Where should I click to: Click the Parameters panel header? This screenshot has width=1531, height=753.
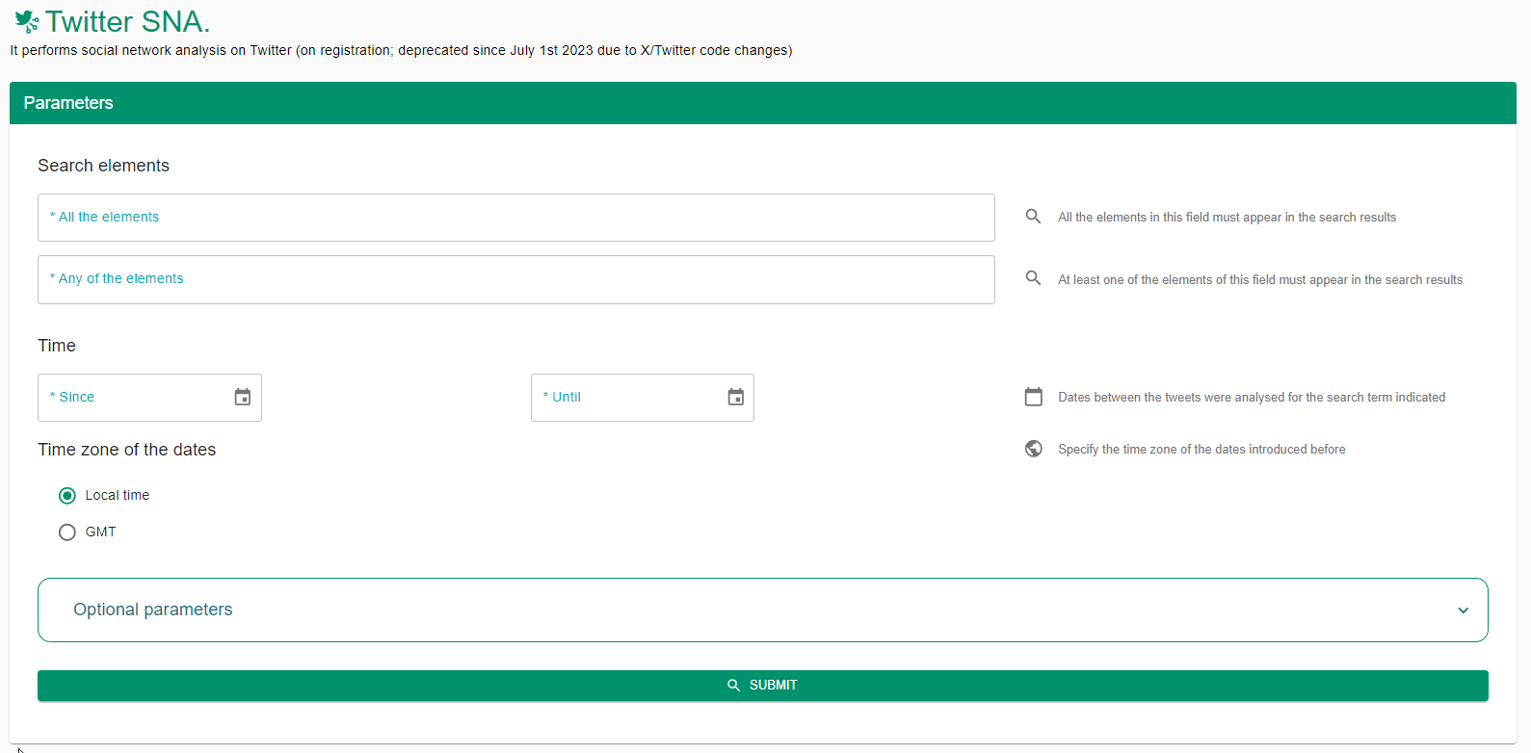tap(763, 103)
